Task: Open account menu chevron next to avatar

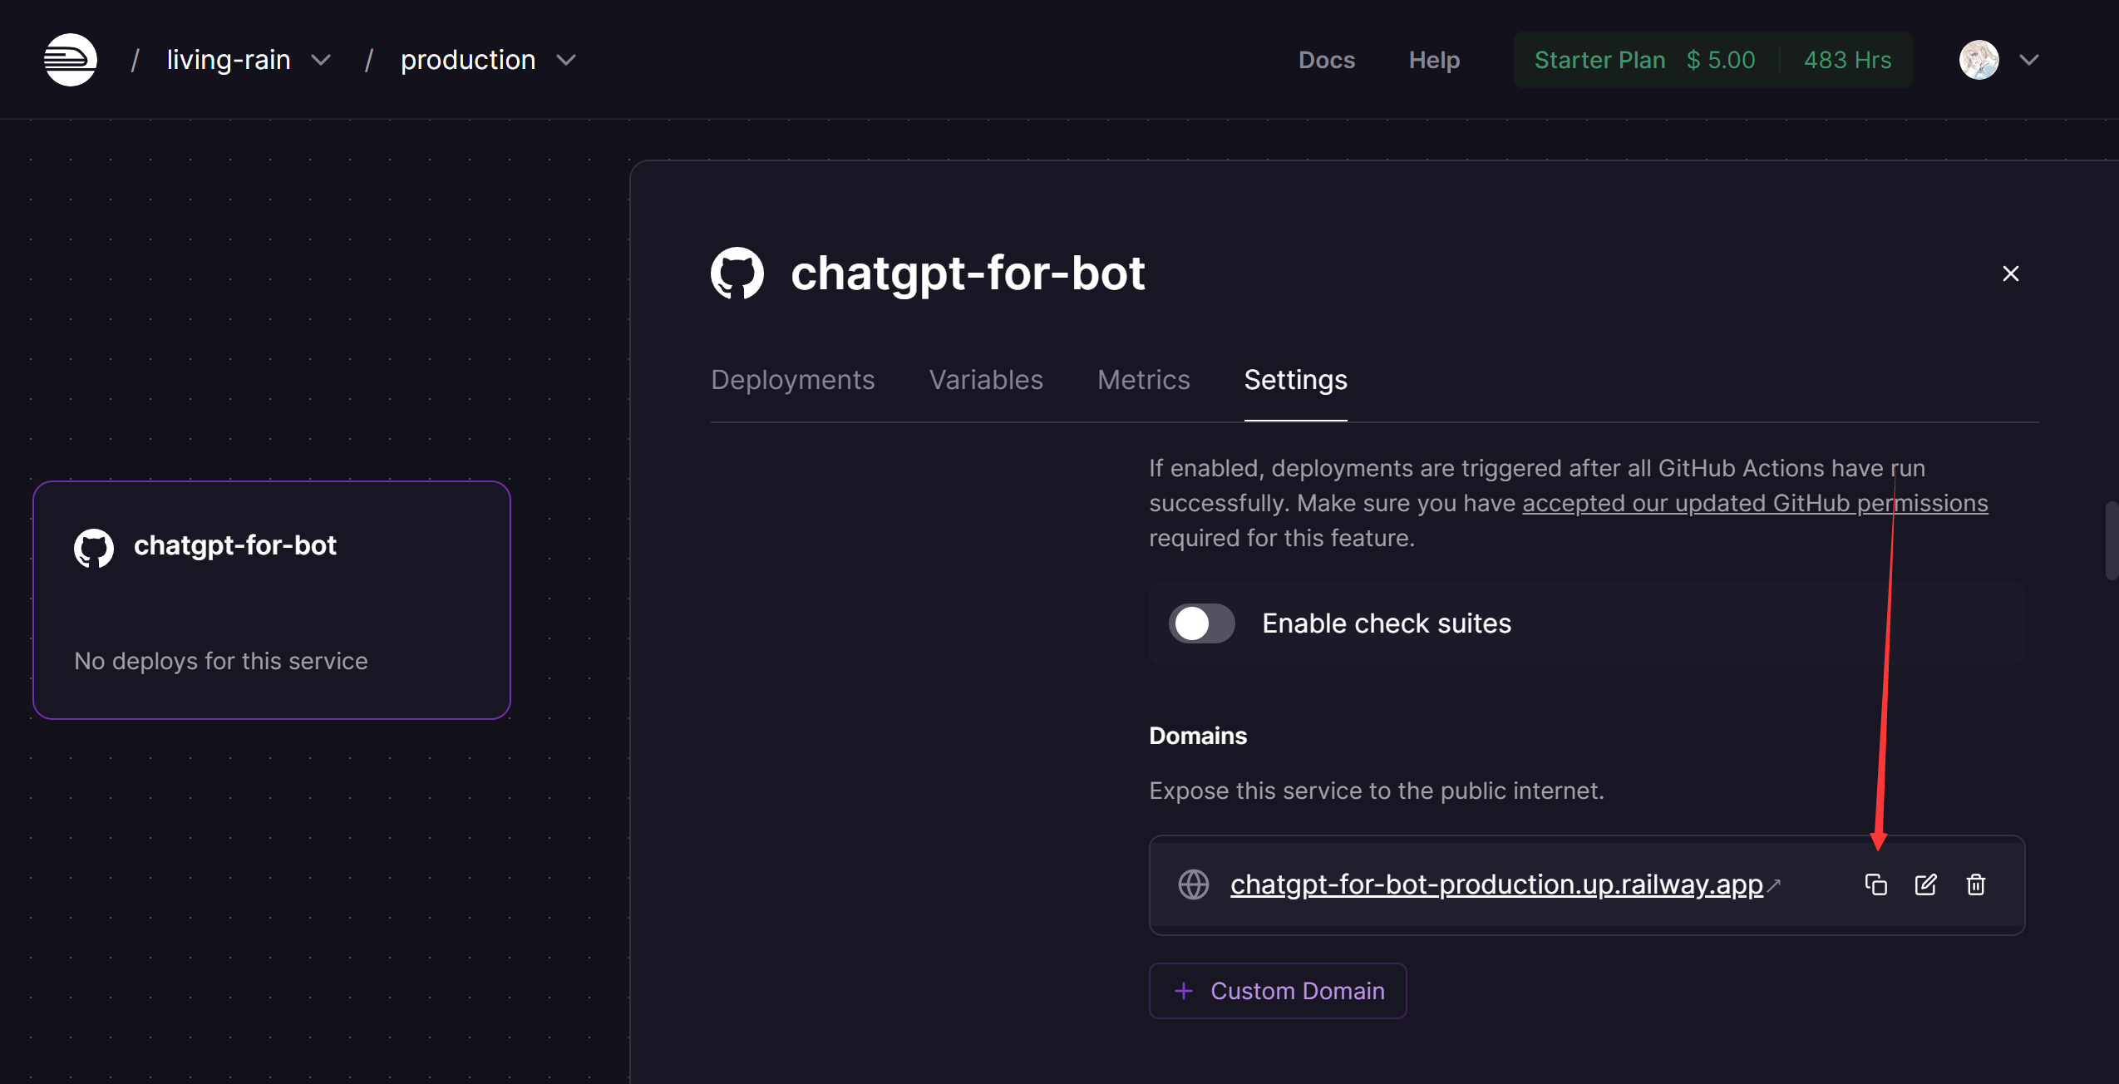Action: point(2029,60)
